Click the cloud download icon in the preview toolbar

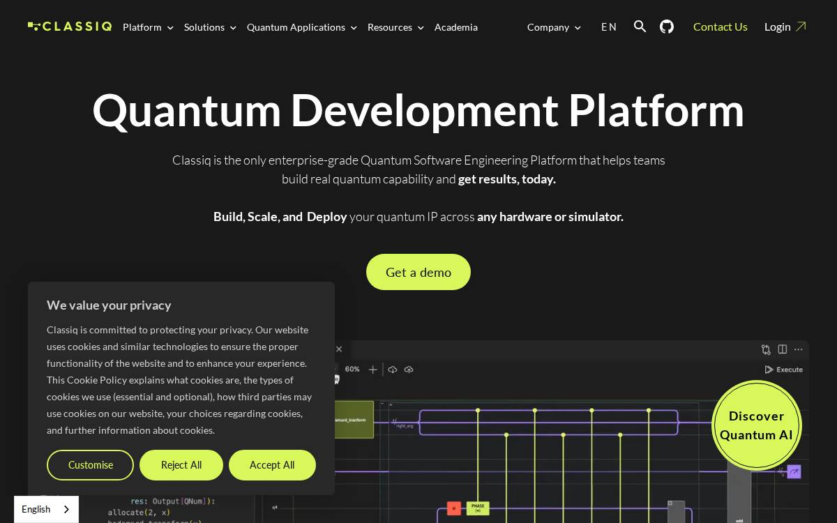point(393,370)
